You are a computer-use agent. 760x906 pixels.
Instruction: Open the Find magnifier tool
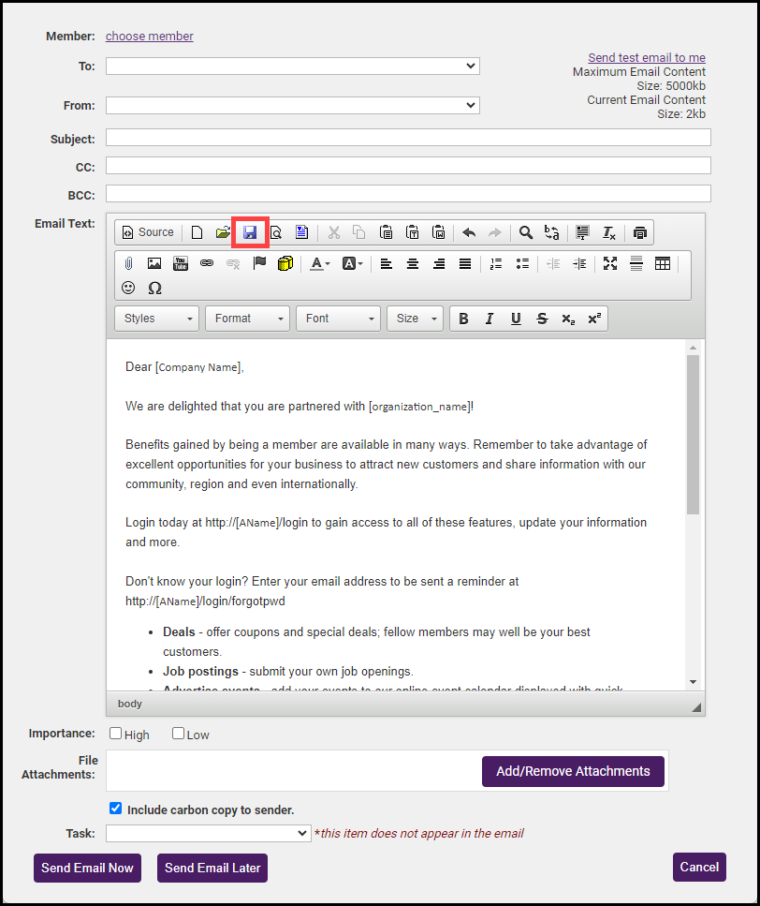(526, 232)
